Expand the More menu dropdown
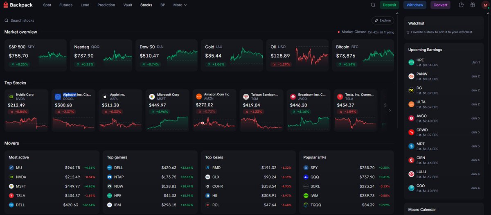491x215 pixels. coord(180,5)
